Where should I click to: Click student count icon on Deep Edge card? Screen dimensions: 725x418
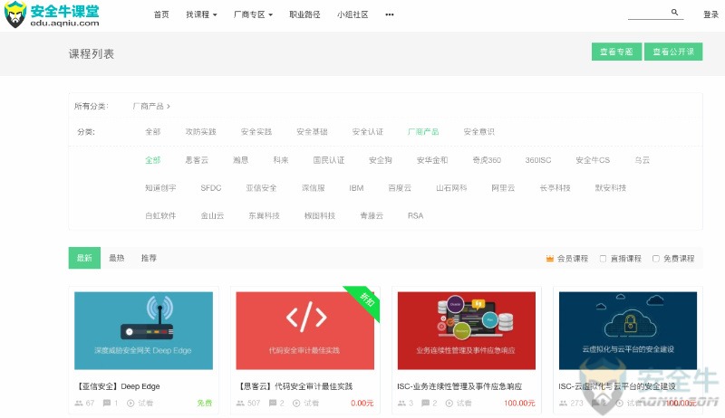[79, 403]
